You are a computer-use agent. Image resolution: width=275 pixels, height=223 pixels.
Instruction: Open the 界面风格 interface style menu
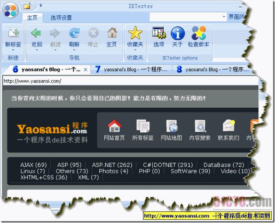[x=236, y=17]
